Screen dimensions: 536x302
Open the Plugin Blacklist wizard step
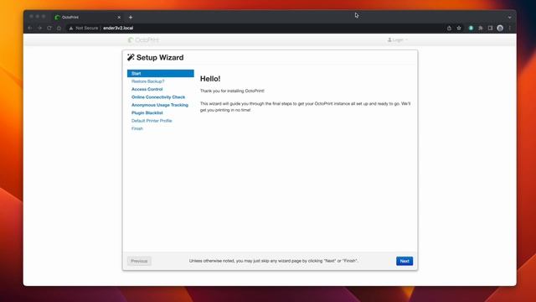[x=147, y=112]
